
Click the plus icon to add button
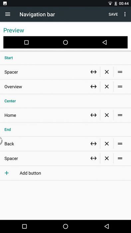pyautogui.click(x=7, y=173)
